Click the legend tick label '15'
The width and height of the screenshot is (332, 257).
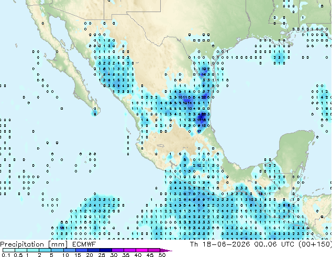(78, 255)
